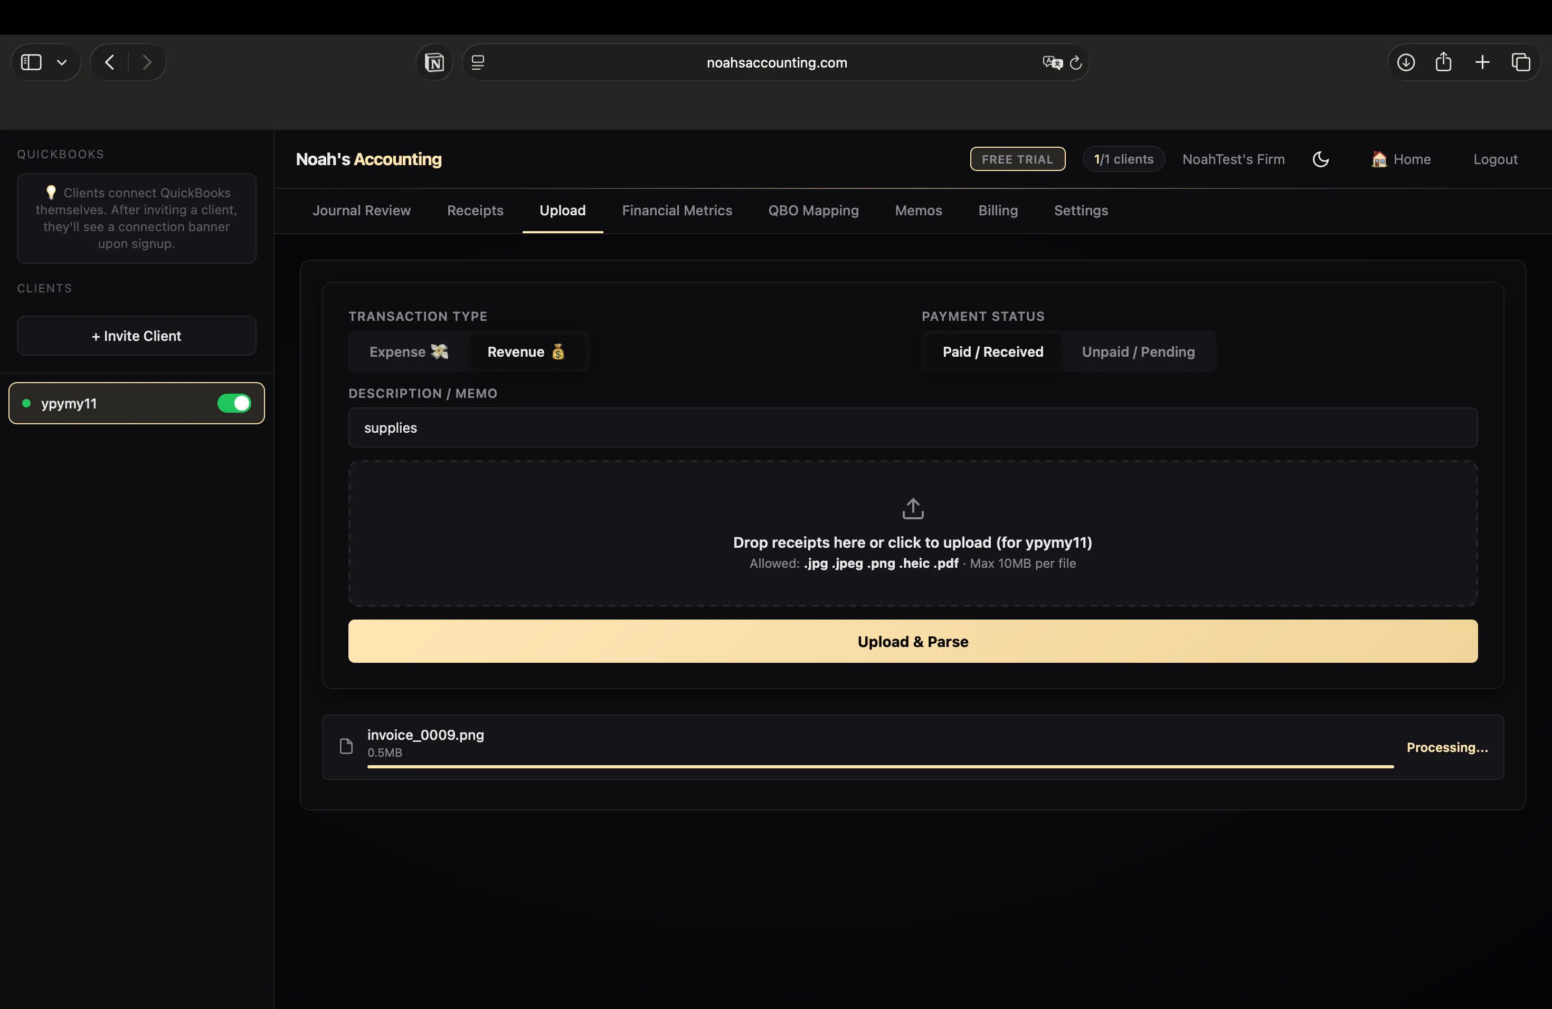This screenshot has width=1552, height=1009.
Task: Reload the page with the refresh icon
Action: point(1076,63)
